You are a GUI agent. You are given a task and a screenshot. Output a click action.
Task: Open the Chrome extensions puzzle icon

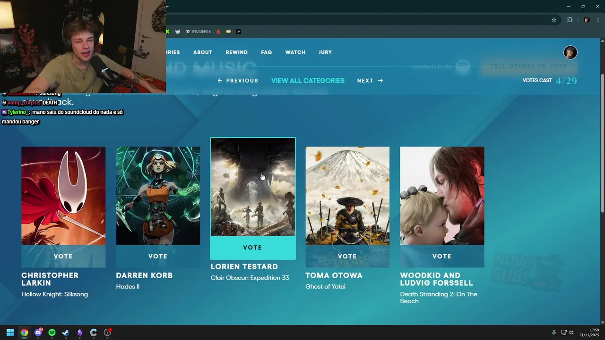(570, 20)
